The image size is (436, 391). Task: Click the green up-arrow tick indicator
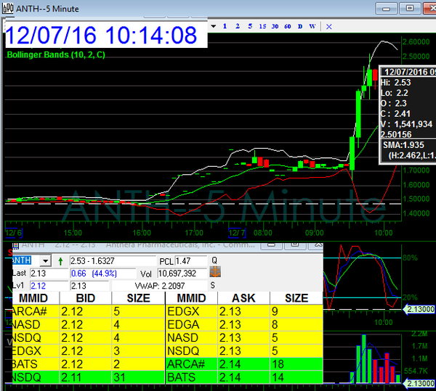coord(60,260)
